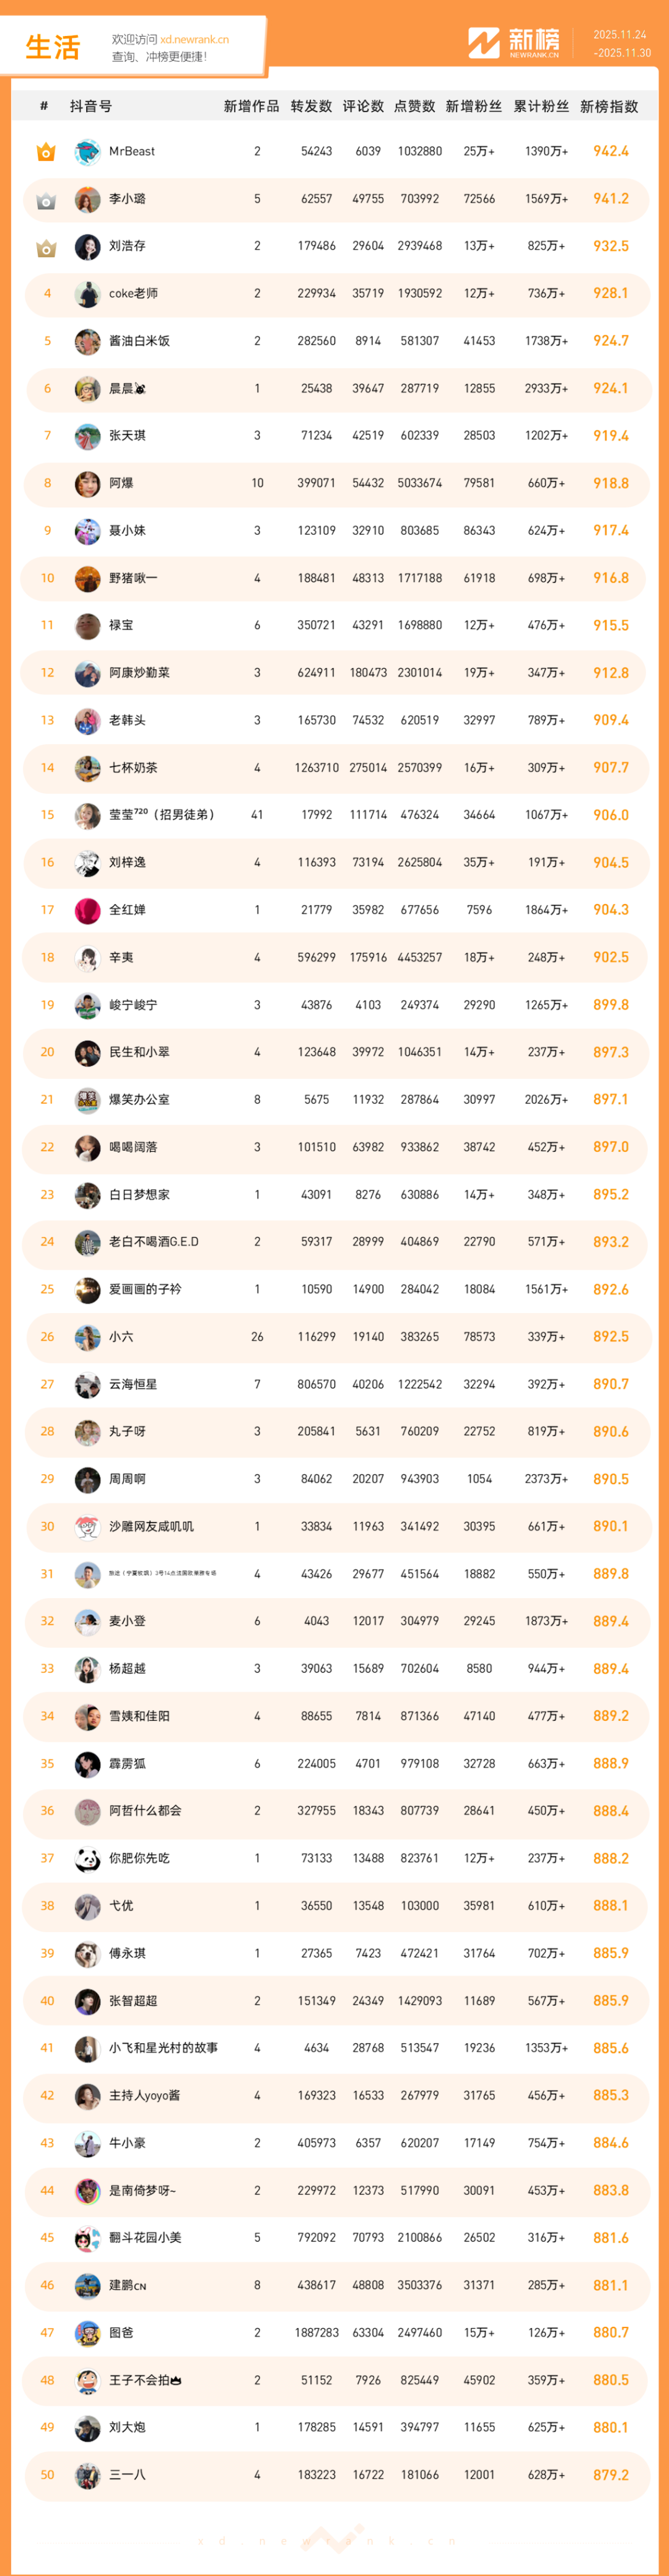Click 刘梓逸's black-and-white avatar

pyautogui.click(x=87, y=863)
